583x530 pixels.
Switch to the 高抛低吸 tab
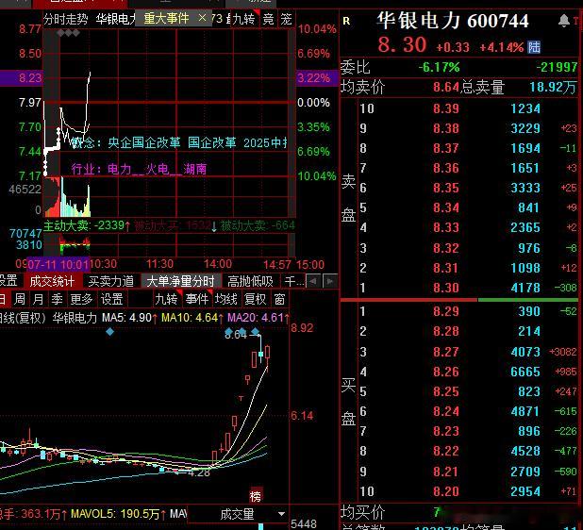250,281
